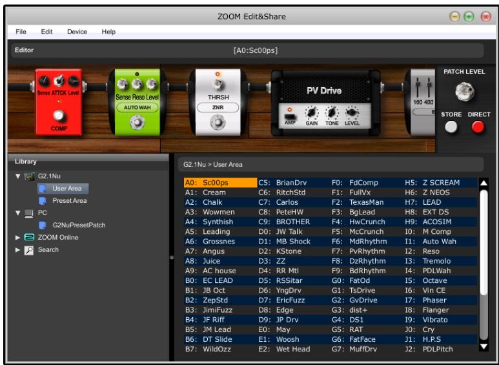
Task: Select patch I1: Auto Wah
Action: pyautogui.click(x=440, y=242)
